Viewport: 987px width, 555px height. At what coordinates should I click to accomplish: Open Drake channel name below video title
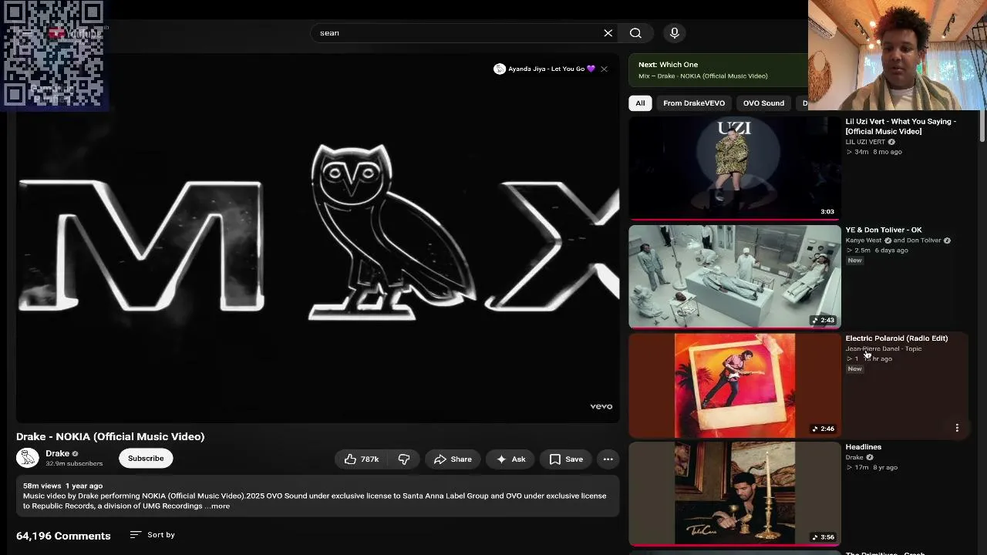tap(57, 453)
